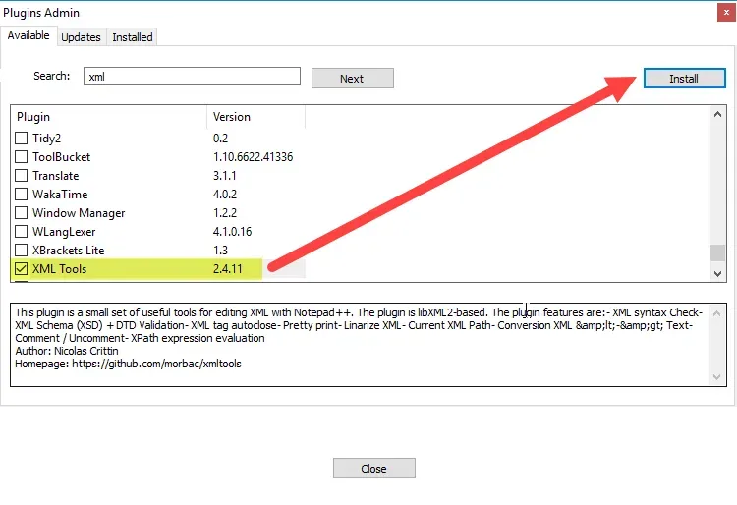This screenshot has width=737, height=505.
Task: Close Plugins Admin with red X
Action: 726,13
